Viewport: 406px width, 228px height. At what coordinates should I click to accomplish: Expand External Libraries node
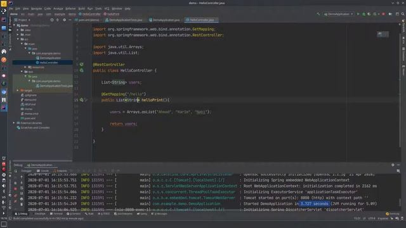tap(14, 123)
